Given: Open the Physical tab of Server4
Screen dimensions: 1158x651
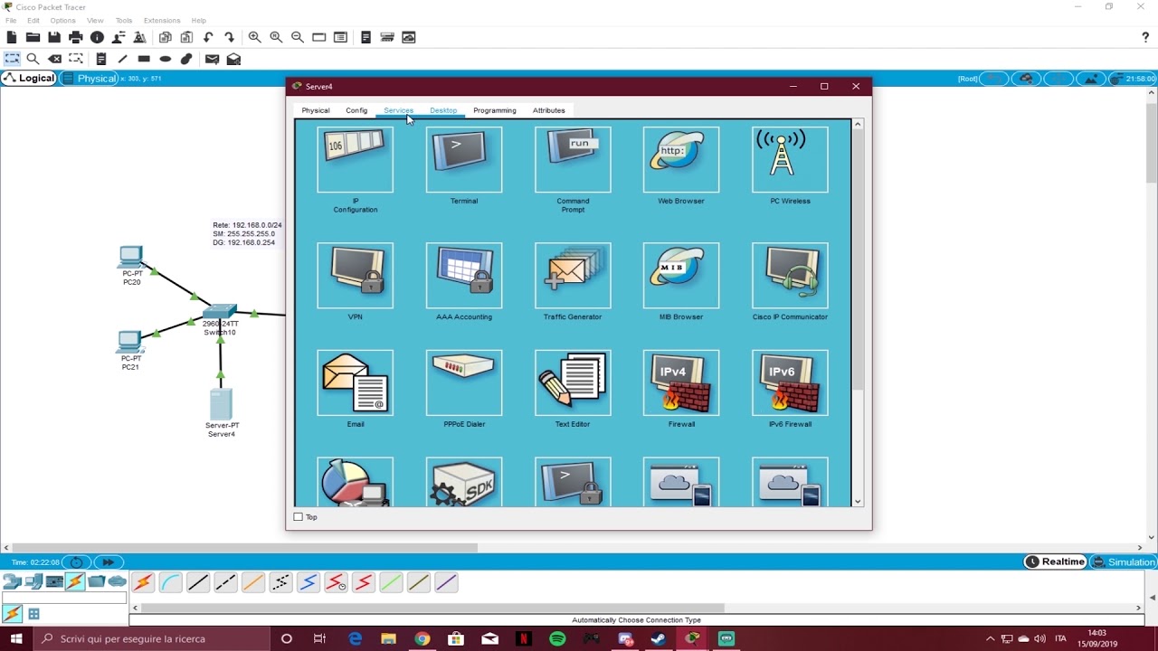Looking at the screenshot, I should click(x=316, y=110).
